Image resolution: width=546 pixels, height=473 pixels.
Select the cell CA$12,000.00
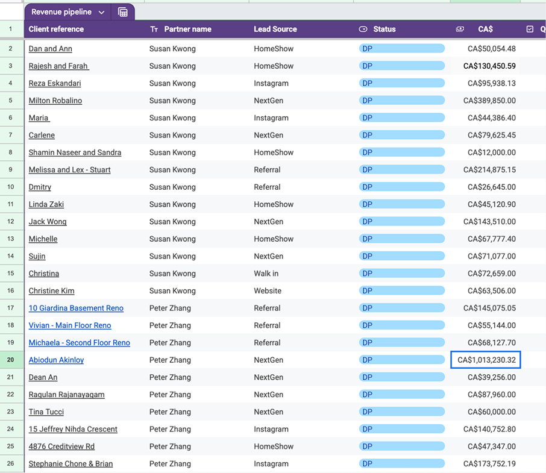485,152
